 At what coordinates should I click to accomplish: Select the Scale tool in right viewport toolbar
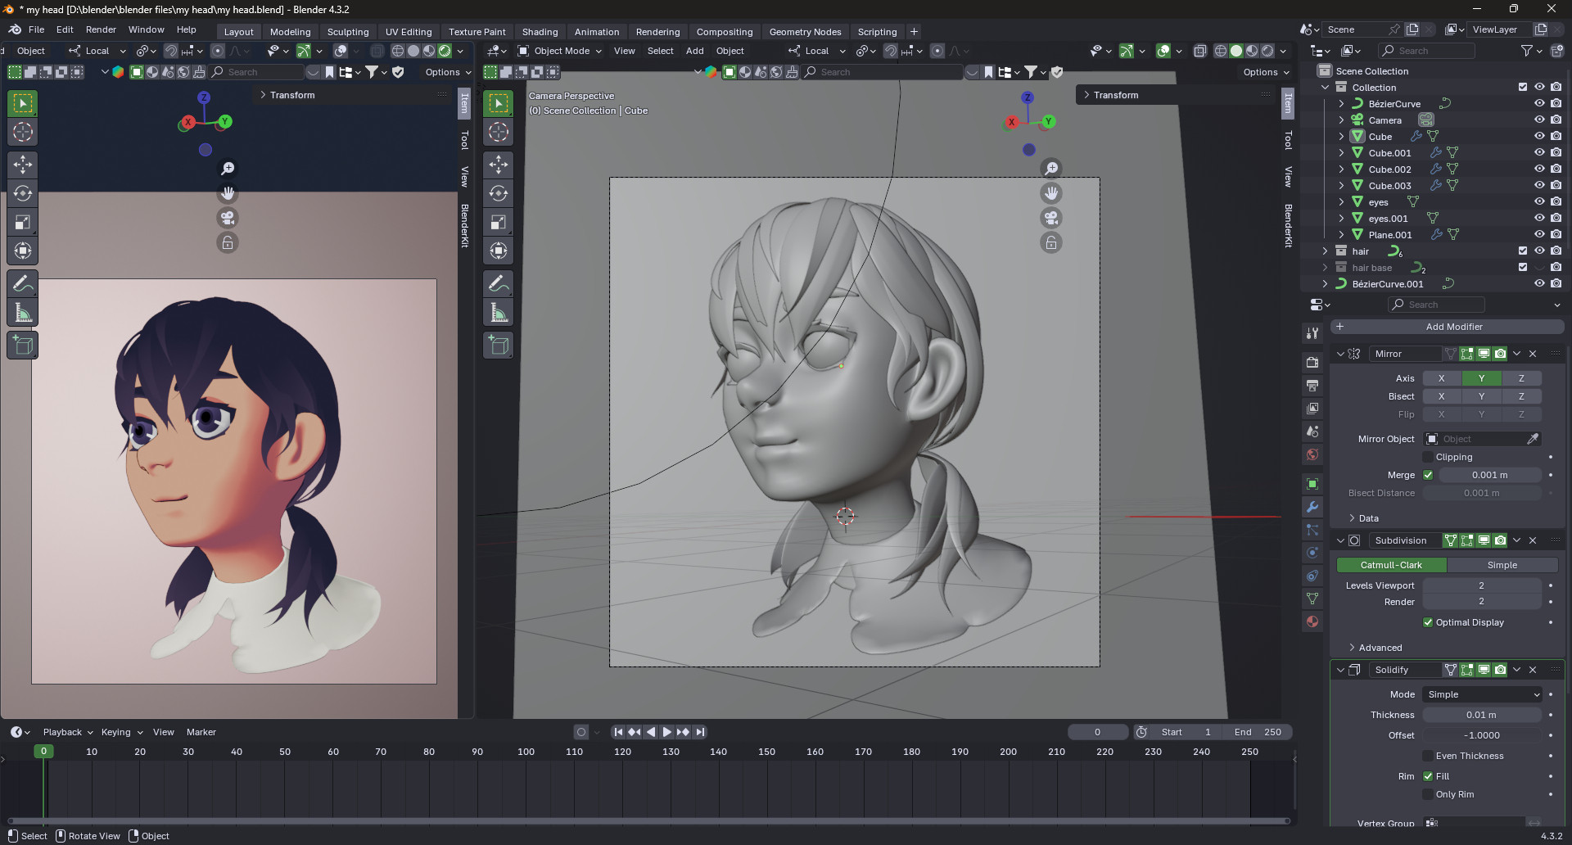point(498,222)
